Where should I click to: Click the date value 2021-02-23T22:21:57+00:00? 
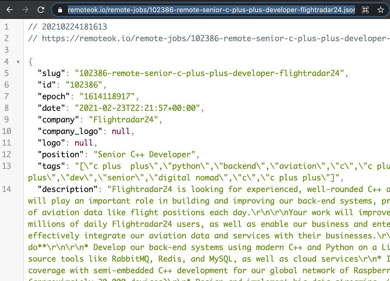tap(137, 108)
